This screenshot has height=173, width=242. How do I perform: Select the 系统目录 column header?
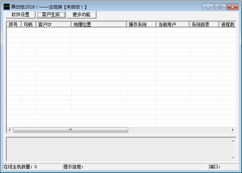(204, 24)
